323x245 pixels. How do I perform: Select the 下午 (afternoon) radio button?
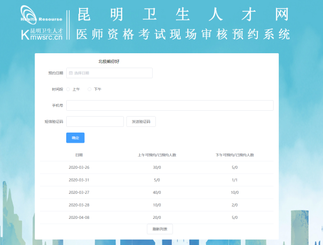tap(90, 89)
